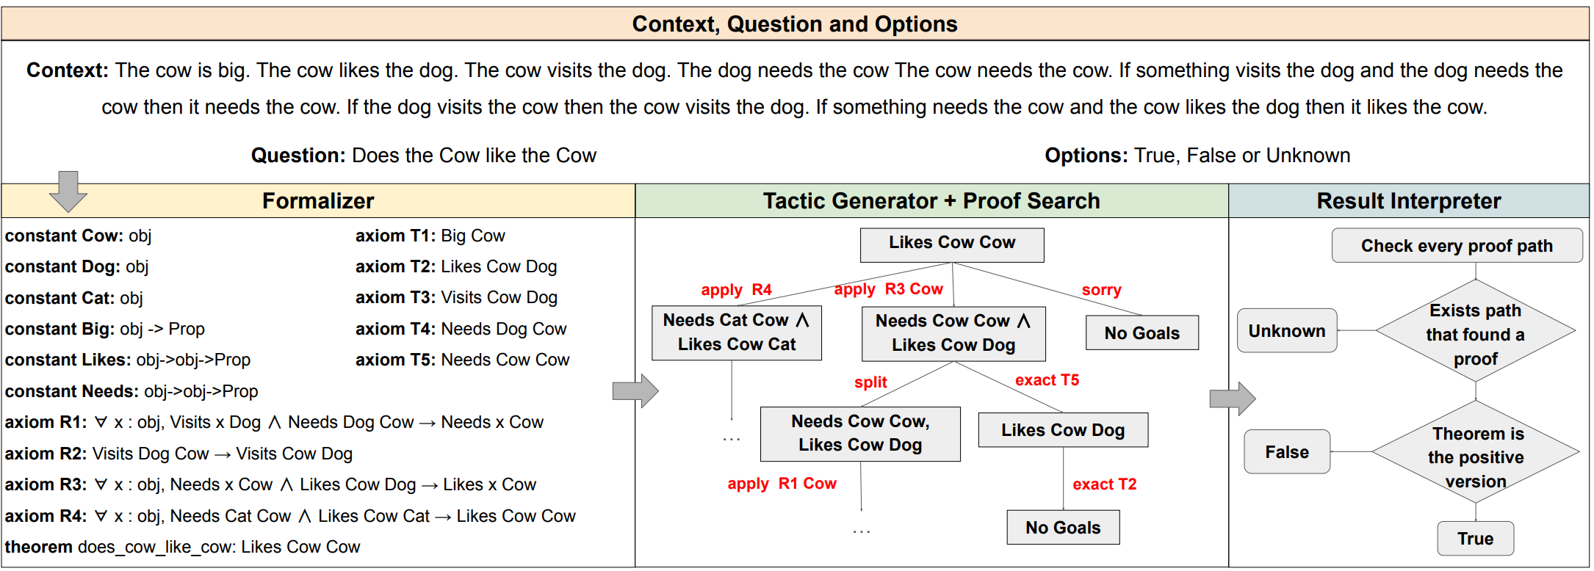Select the "Needs Cow Cow ∧ Likes Cow Dog" node

[x=953, y=333]
